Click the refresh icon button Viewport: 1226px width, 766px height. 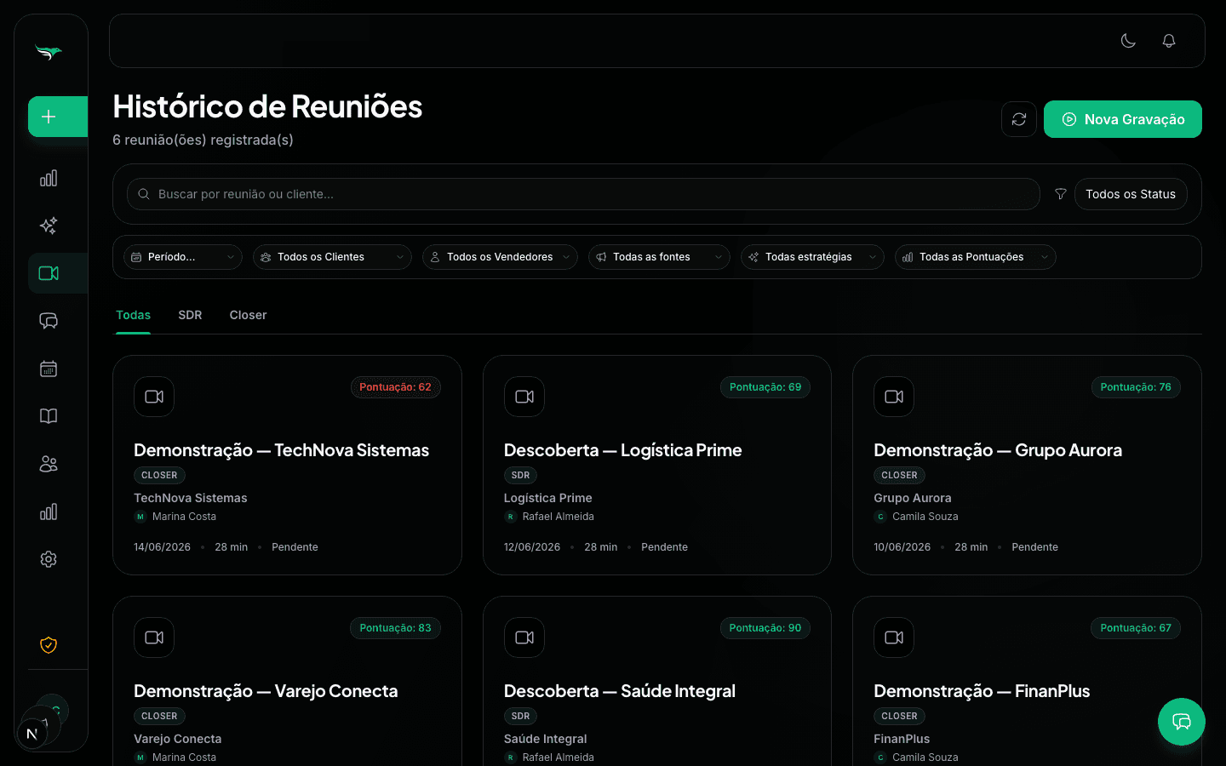[1019, 119]
